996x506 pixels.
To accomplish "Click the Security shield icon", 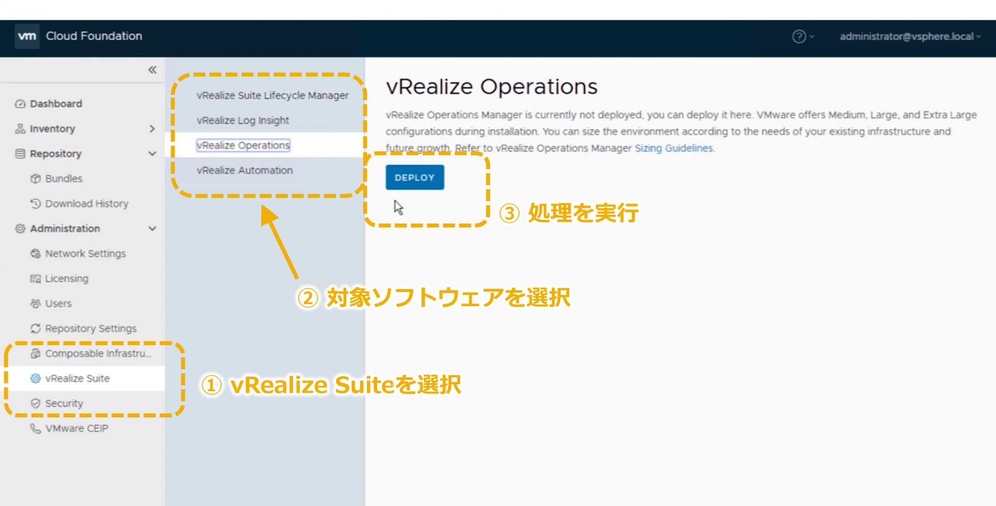I will [35, 403].
